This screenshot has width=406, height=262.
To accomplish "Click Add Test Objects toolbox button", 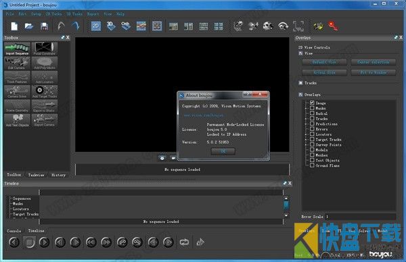I will coord(18,120).
